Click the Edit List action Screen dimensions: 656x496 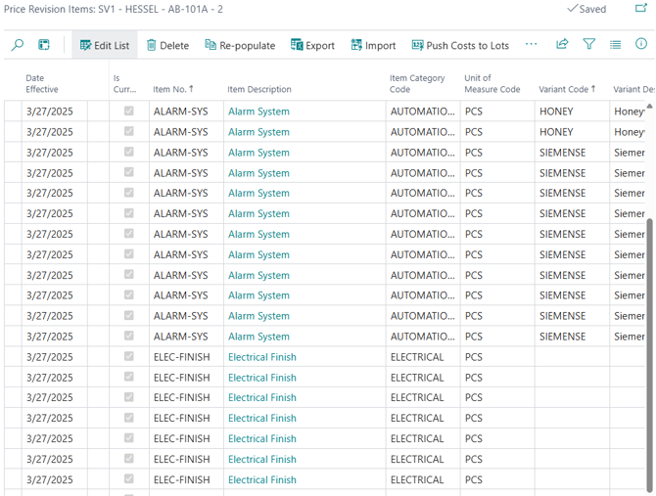[105, 45]
